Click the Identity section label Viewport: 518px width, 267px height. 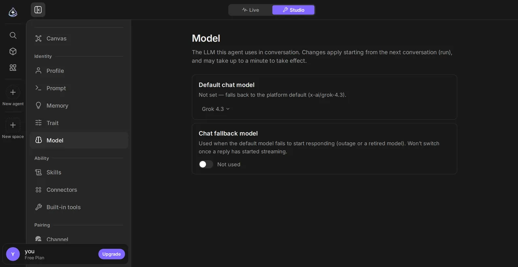43,56
